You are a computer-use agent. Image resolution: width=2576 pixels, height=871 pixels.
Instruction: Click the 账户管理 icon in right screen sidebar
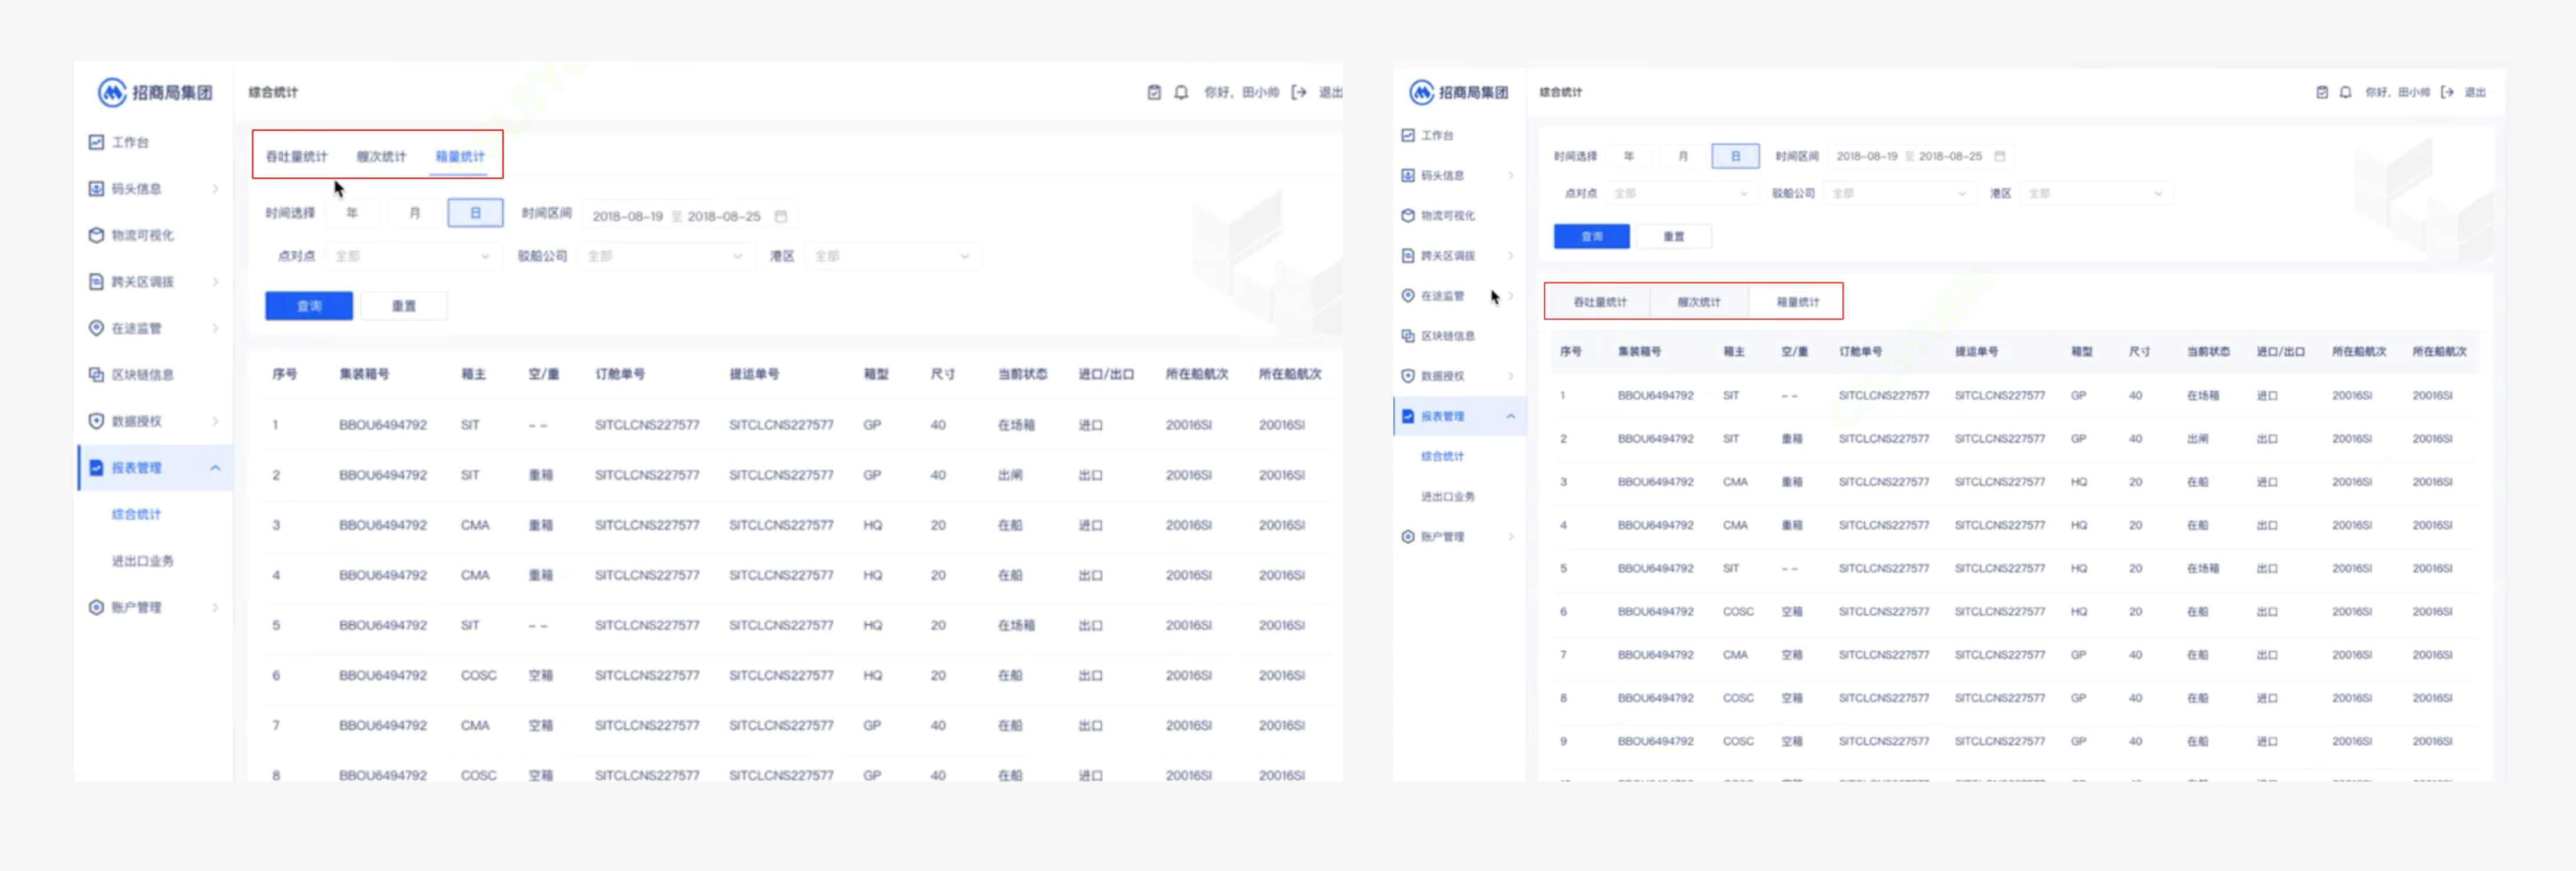(x=1408, y=536)
